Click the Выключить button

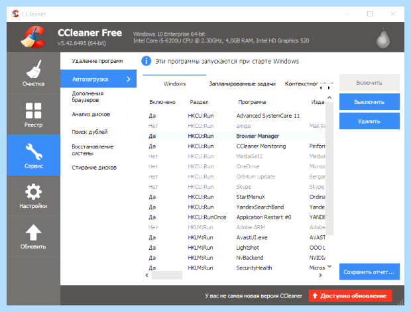tap(369, 102)
